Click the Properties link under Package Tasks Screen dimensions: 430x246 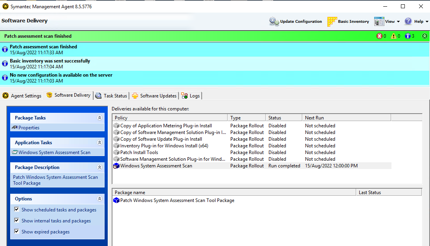(x=29, y=128)
